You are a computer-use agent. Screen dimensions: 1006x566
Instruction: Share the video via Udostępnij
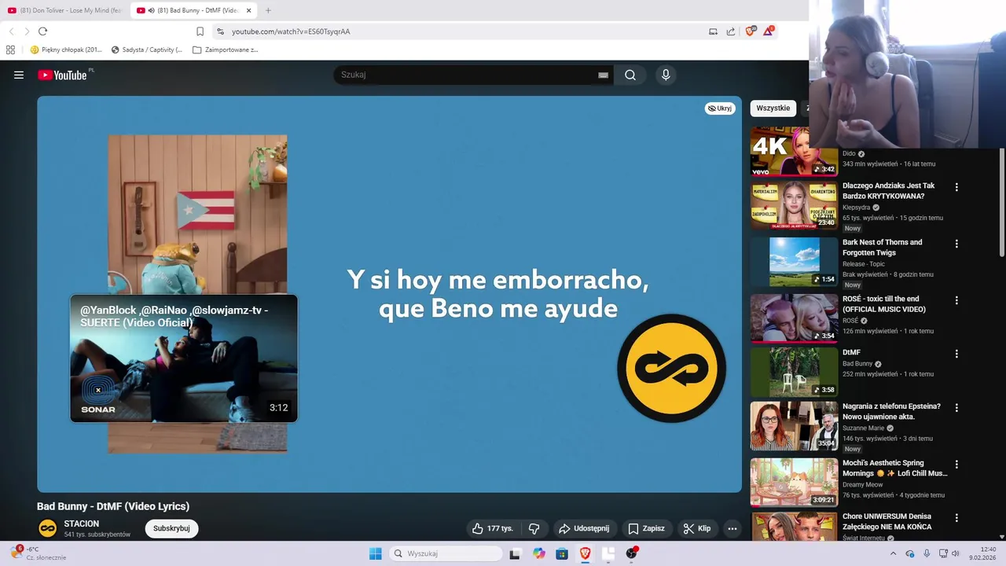point(583,528)
